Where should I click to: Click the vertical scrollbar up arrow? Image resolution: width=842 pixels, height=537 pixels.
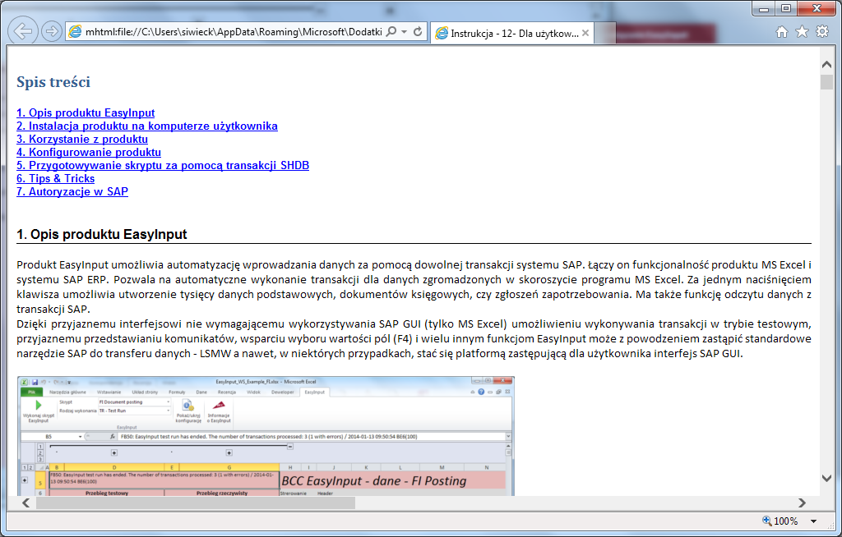[x=826, y=64]
